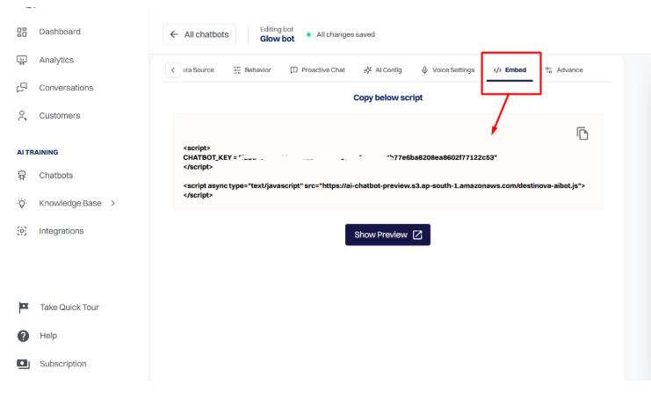651x398 pixels.
Task: Go back to All chatbots
Action: [x=199, y=34]
